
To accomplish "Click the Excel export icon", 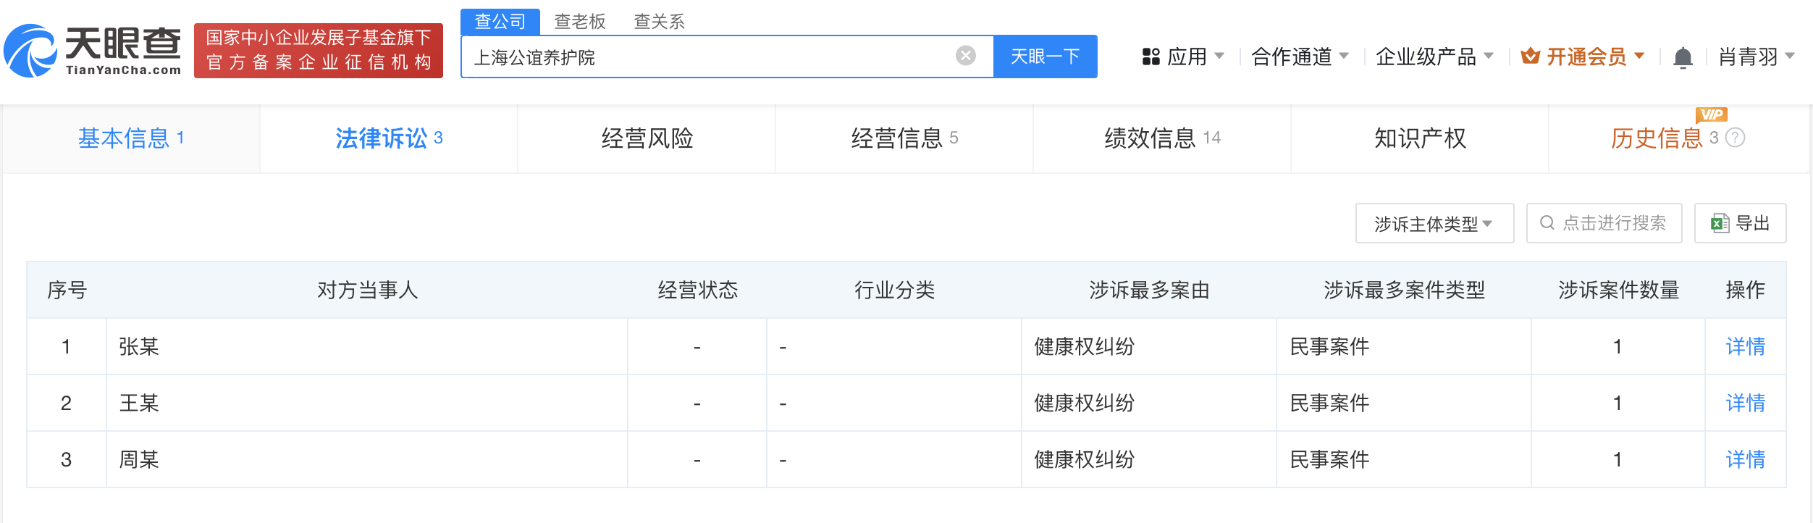I will (1720, 223).
